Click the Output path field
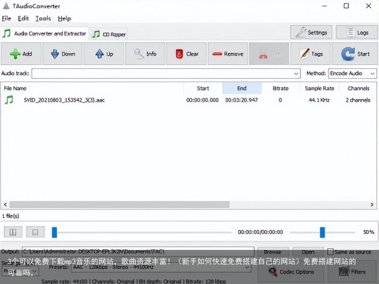This screenshot has width=379, height=284. [x=138, y=252]
